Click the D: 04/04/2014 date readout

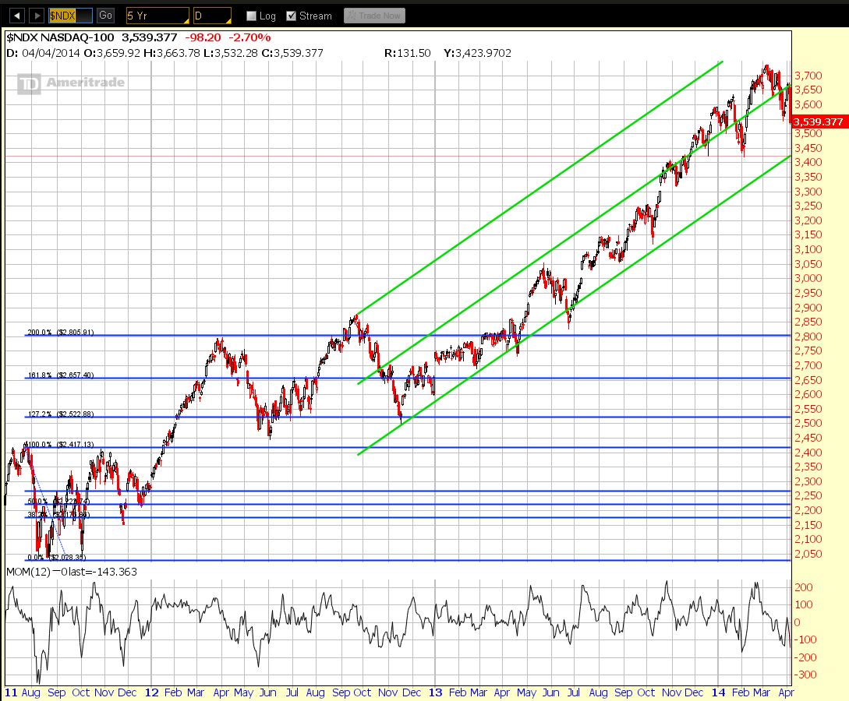coord(43,53)
